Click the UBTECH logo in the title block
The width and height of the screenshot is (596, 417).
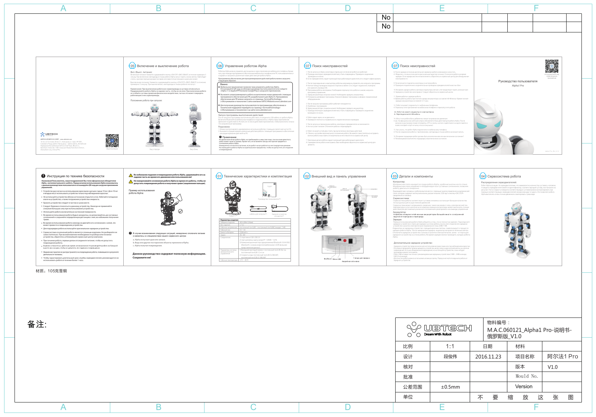tap(439, 329)
